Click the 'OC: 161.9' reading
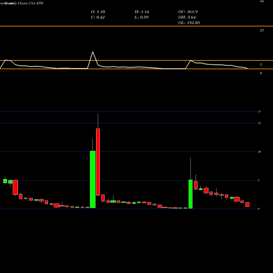Viewport: 273px width, 273px height. click(188, 12)
